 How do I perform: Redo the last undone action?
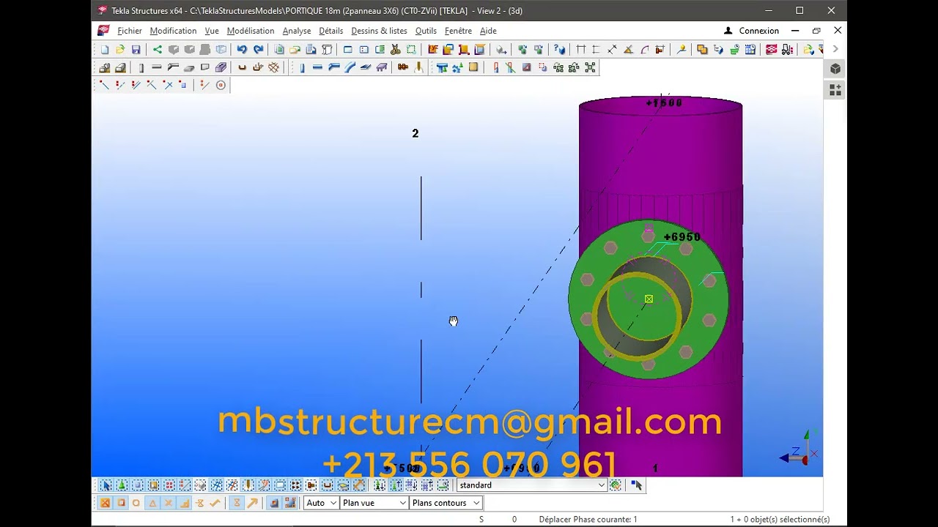pyautogui.click(x=258, y=50)
